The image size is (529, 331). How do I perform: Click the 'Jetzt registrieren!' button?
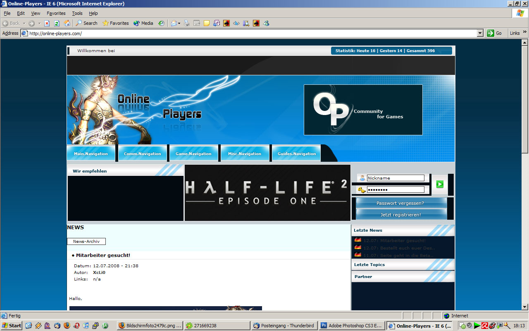400,215
